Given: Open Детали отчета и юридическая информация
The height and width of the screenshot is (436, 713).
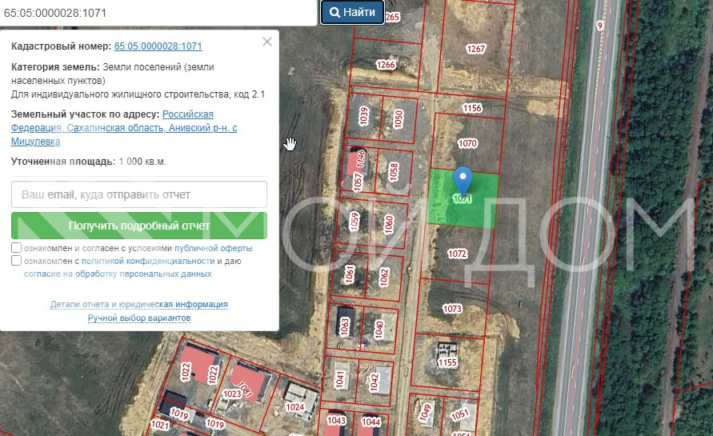Looking at the screenshot, I should [139, 304].
